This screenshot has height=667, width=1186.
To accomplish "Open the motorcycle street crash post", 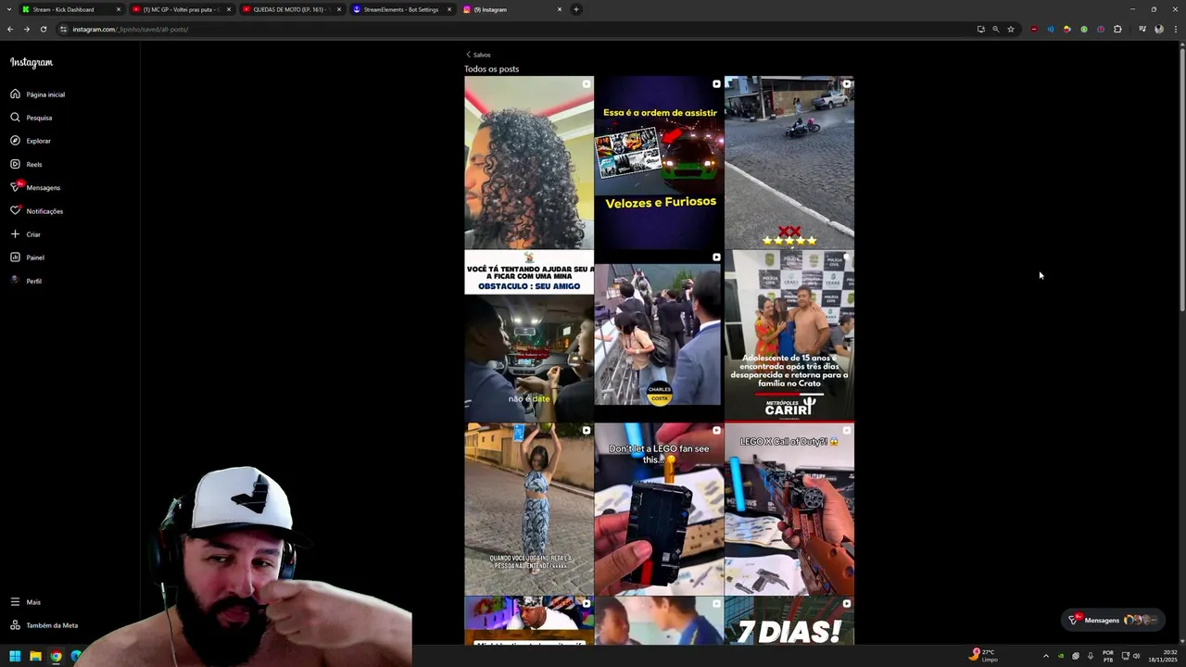I will [789, 163].
